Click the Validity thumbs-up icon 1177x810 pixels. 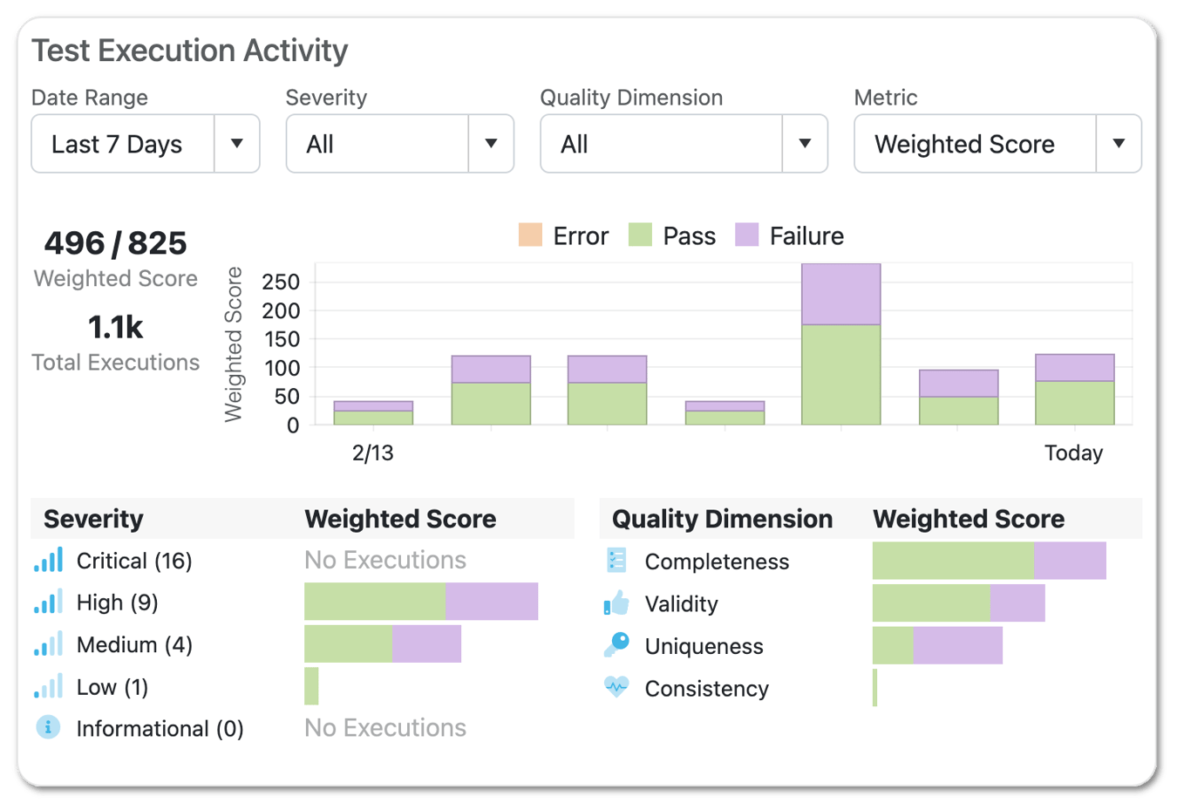coord(616,602)
